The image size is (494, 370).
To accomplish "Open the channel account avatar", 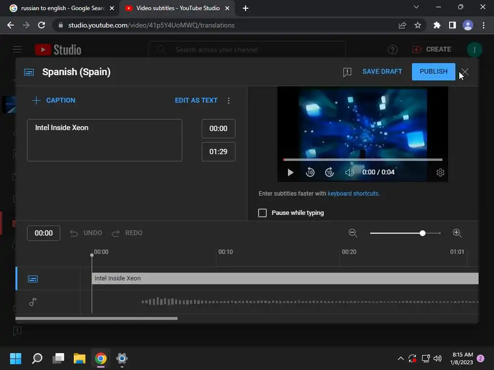I will (474, 50).
